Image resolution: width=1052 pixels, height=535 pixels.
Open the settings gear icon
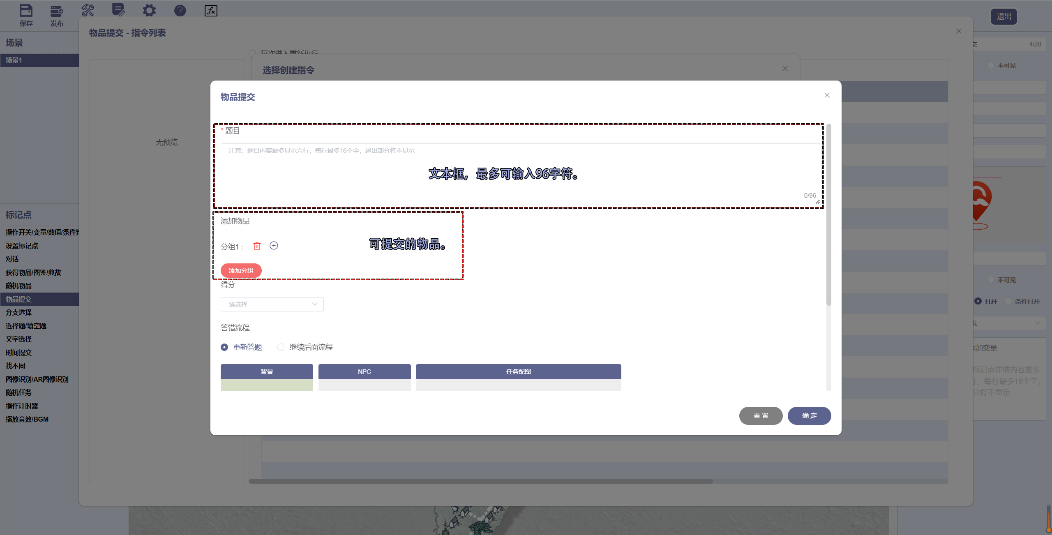(149, 10)
